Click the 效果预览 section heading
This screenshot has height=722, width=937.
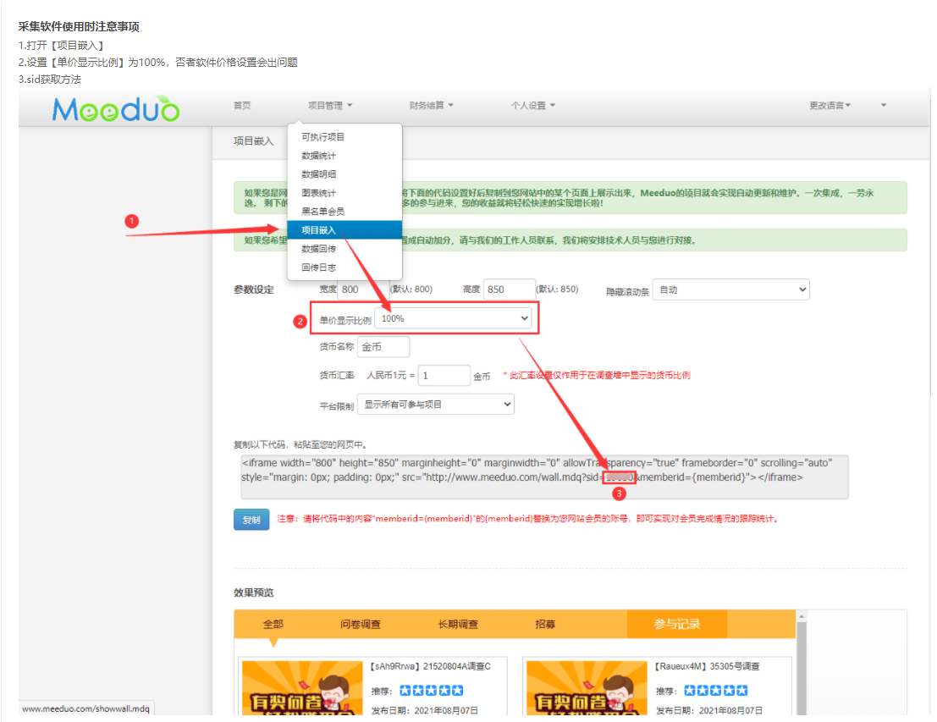coord(253,592)
